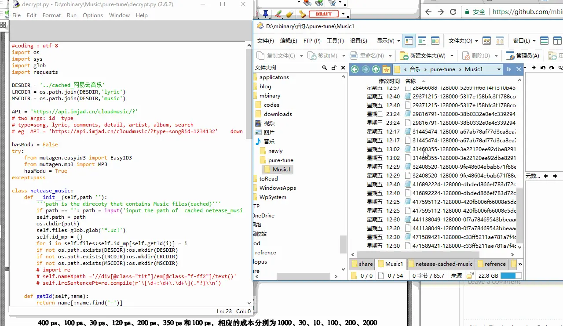
Task: Select newly folder in tree
Action: coord(275,151)
